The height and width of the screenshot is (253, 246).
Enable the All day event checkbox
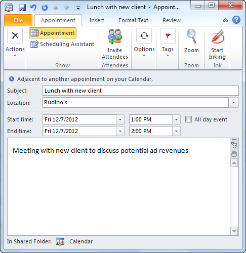click(188, 119)
